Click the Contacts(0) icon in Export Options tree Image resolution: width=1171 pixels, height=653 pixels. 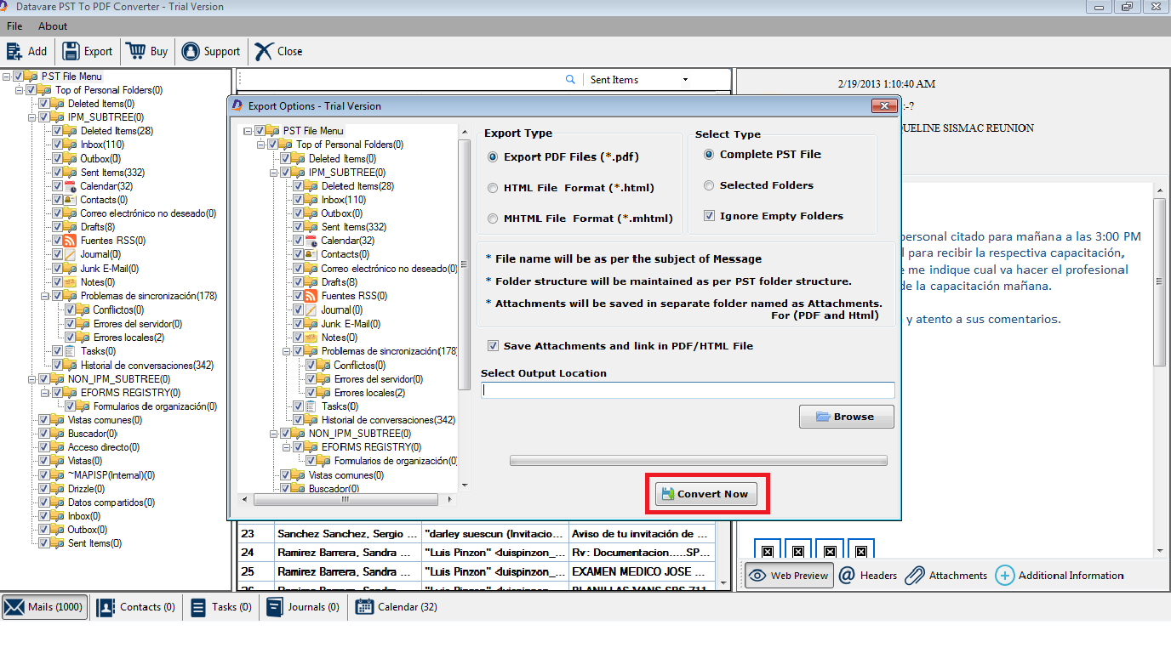(x=311, y=254)
